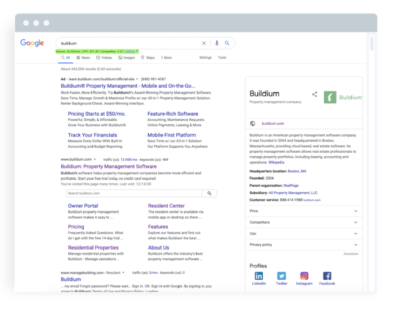Click the Search buildium.com input field

coord(134,193)
